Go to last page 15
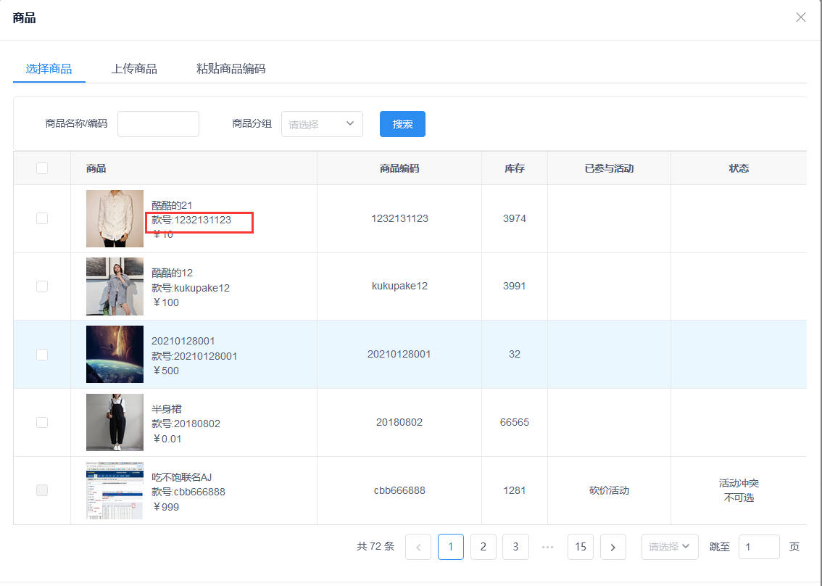This screenshot has height=586, width=822. point(581,547)
